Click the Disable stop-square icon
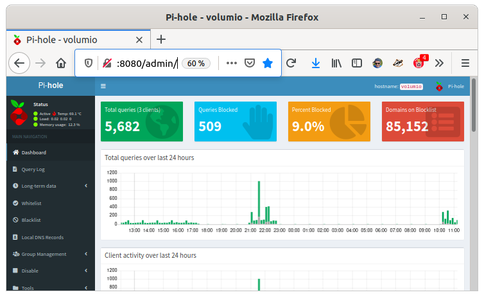484x297 pixels. 15,271
